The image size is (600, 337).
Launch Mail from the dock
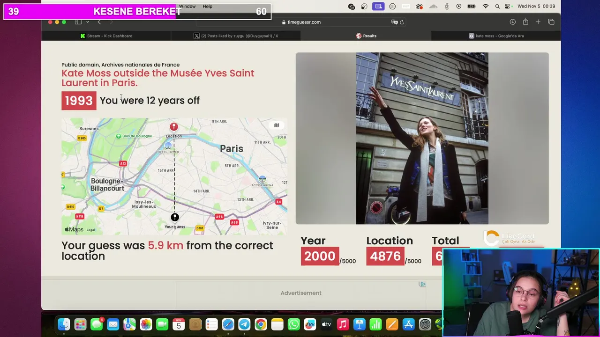[x=113, y=324]
